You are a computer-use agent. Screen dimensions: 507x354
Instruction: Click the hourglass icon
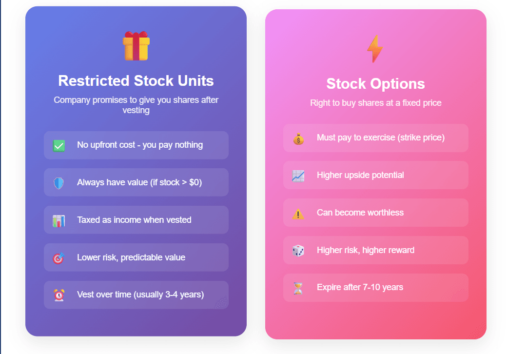[x=298, y=288]
